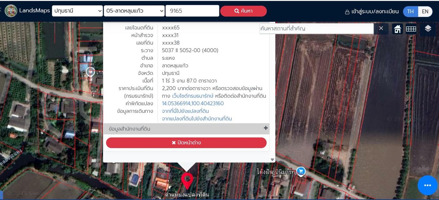Click the red parcel location pin
439x200 pixels.
187,181
